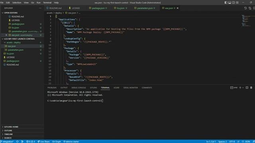
Task: Open the View menu
Action: pyautogui.click(x=26, y=3)
